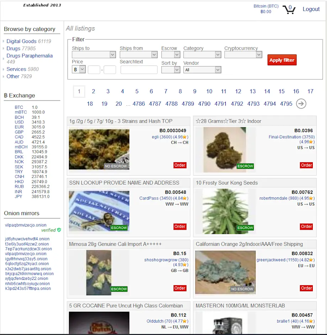Open the Drugs category
The image size is (327, 335).
[13, 48]
